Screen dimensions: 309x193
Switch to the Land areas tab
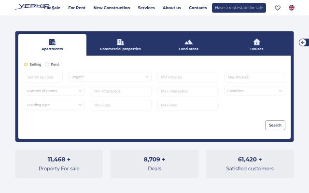tap(188, 45)
